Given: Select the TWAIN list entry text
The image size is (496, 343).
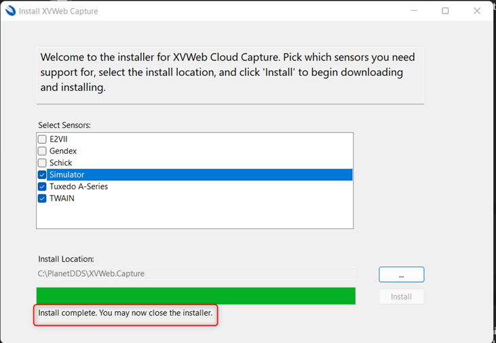Looking at the screenshot, I should [62, 199].
